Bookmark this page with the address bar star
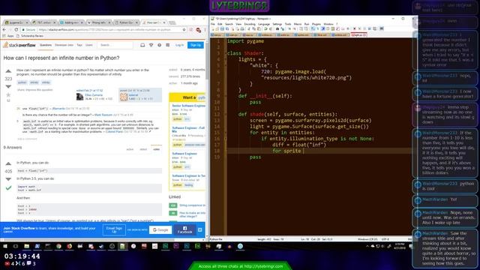This screenshot has width=480, height=270. coord(184,30)
